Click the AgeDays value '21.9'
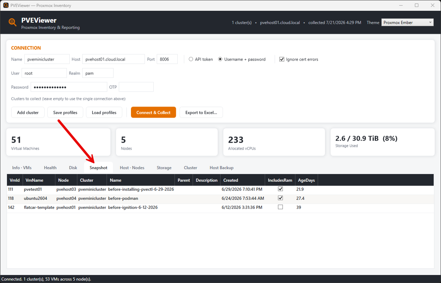Image resolution: width=441 pixels, height=283 pixels. coord(300,189)
